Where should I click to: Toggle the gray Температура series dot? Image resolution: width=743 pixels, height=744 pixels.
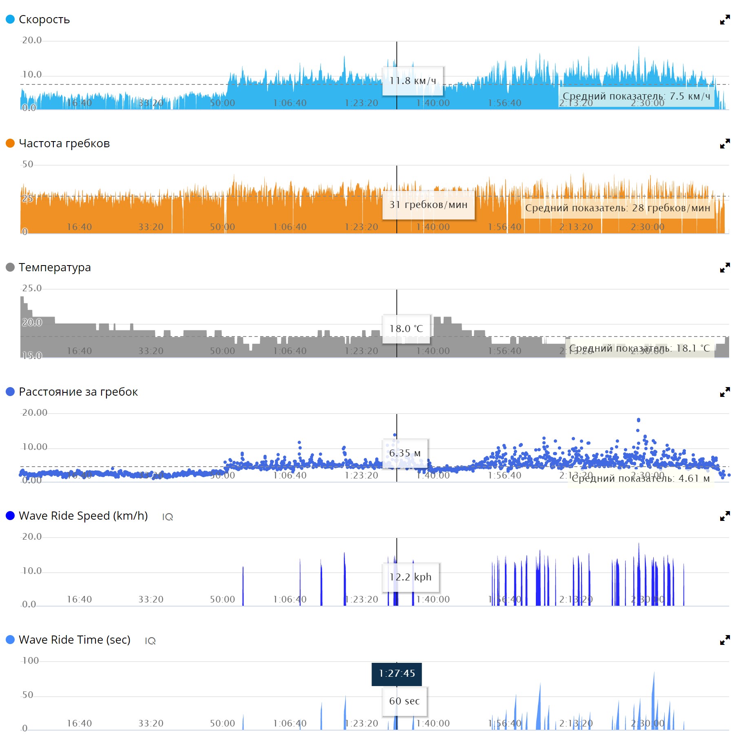point(10,267)
